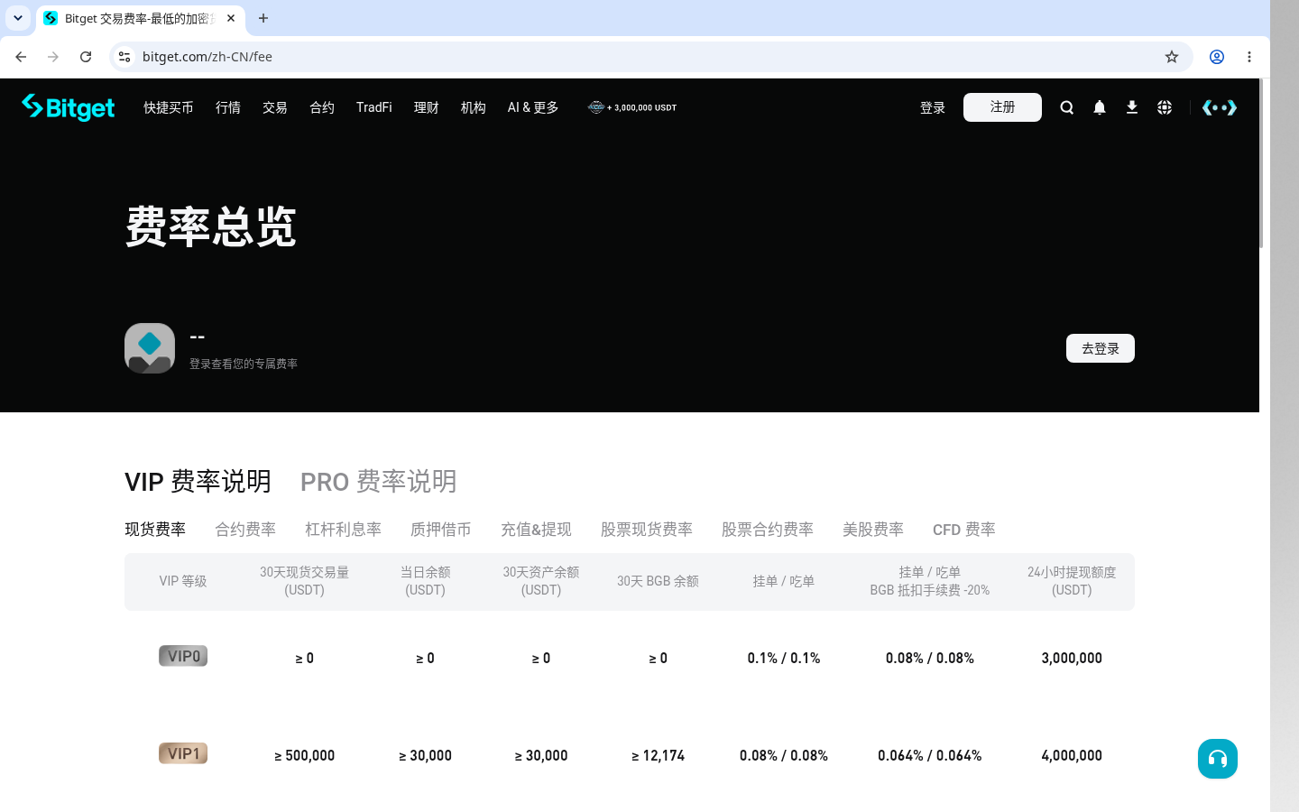Click VIP1 fee 0.064% / 0.064%
The image size is (1299, 812).
930,756
